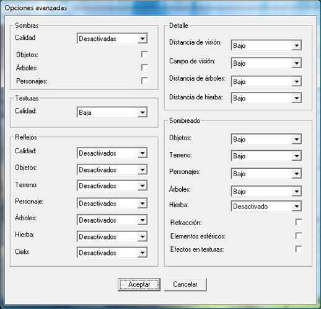
Task: Open the Reflejos Terreno dropdown
Action: [x=112, y=186]
